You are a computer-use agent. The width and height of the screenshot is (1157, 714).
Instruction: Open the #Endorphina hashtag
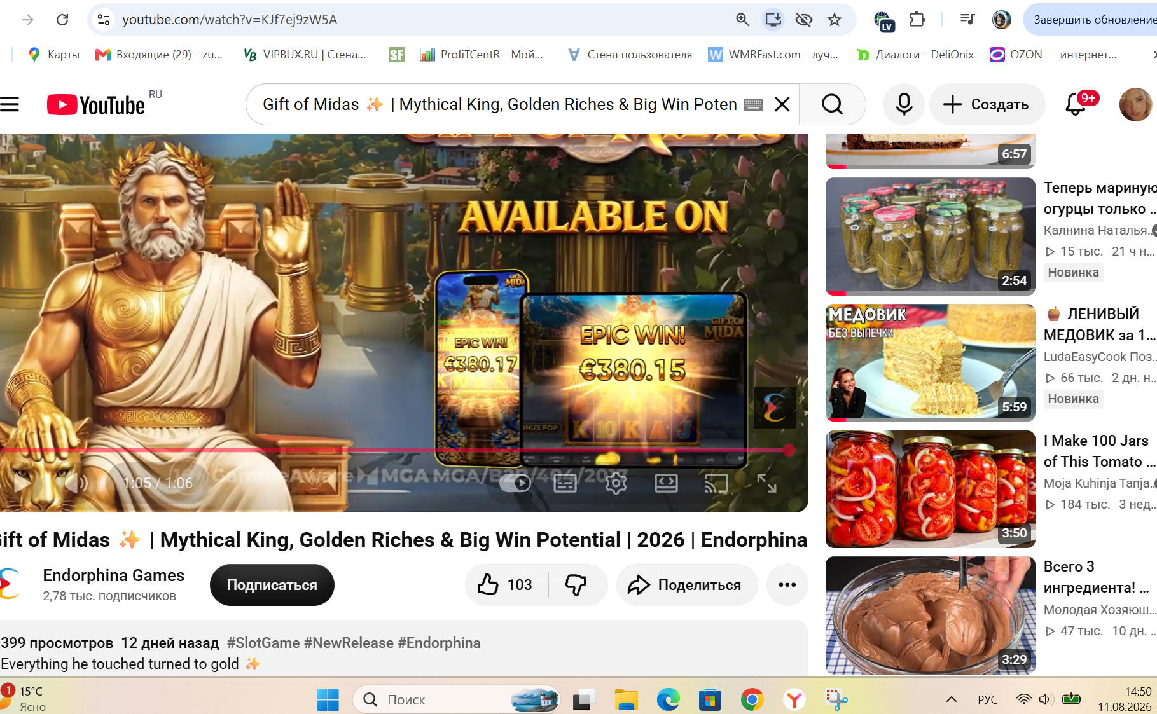click(x=439, y=643)
